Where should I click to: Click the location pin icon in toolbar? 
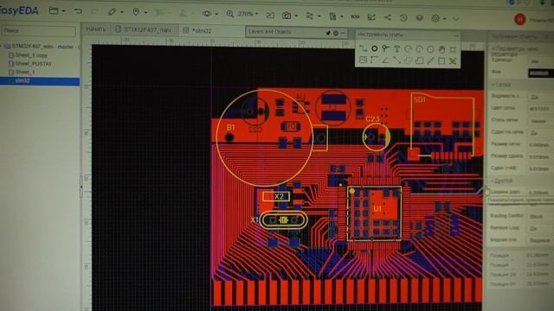pyautogui.click(x=136, y=12)
